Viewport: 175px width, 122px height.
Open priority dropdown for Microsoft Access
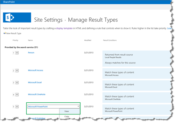[x=17, y=71]
